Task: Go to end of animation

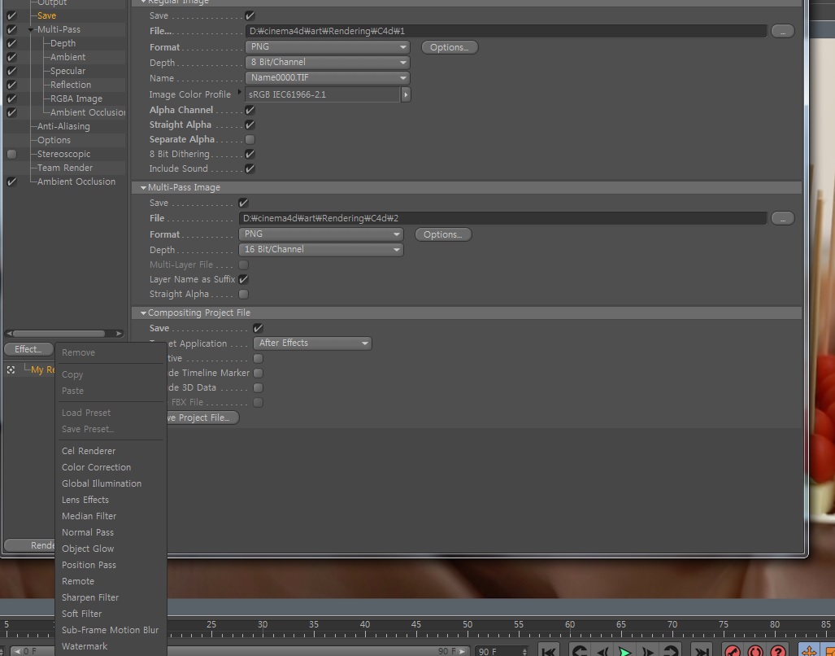Action: [x=702, y=651]
